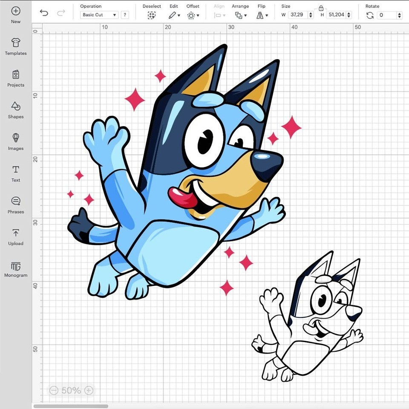409x409 pixels.
Task: Click the Deselect toolbar icon
Action: 152,15
